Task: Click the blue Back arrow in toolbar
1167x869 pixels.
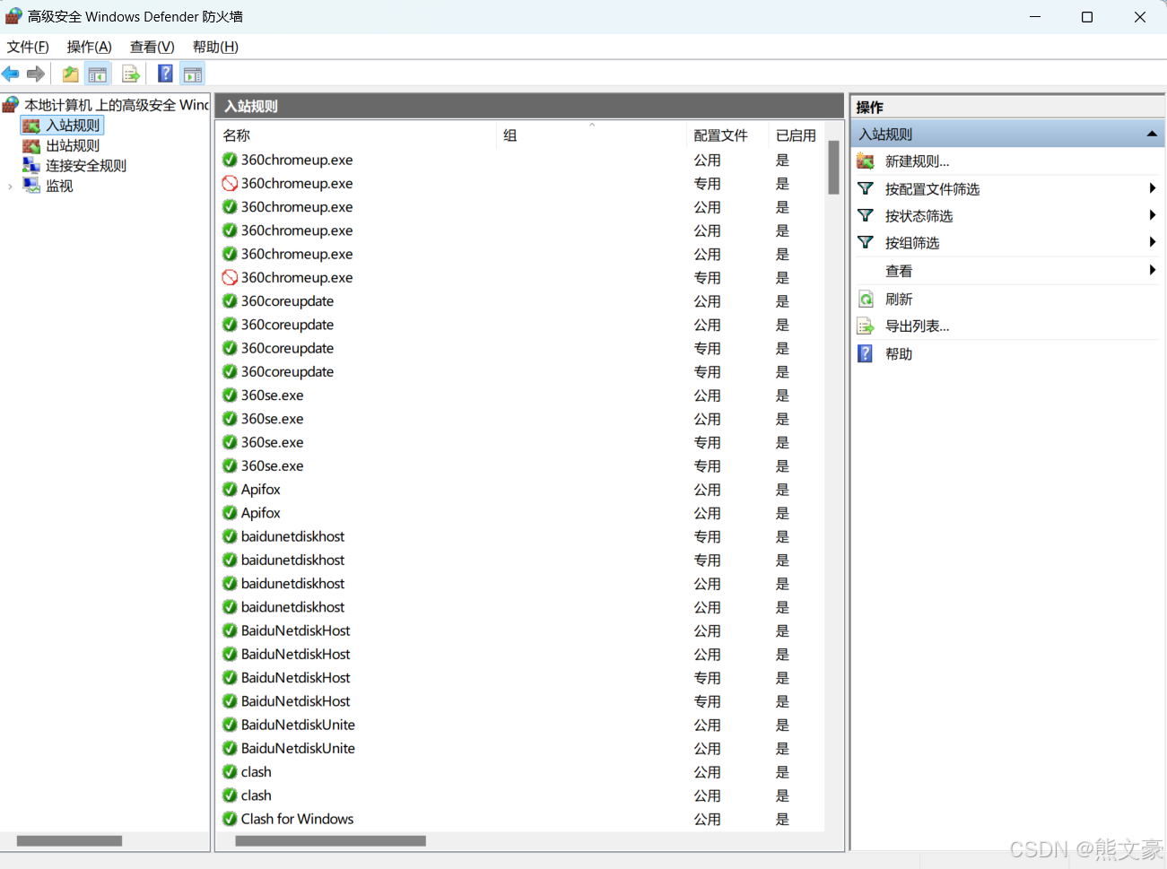Action: 11,74
